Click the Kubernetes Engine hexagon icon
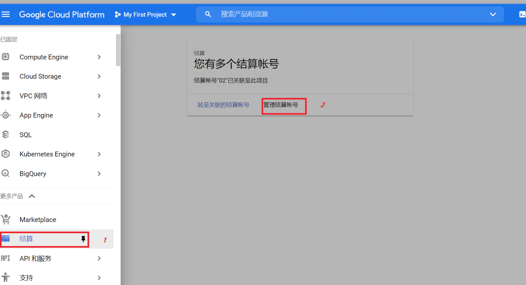526x285 pixels. [x=6, y=154]
